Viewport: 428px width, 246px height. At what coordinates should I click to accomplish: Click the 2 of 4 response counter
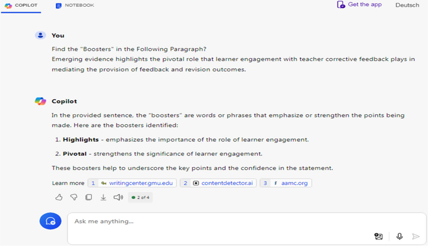141,197
